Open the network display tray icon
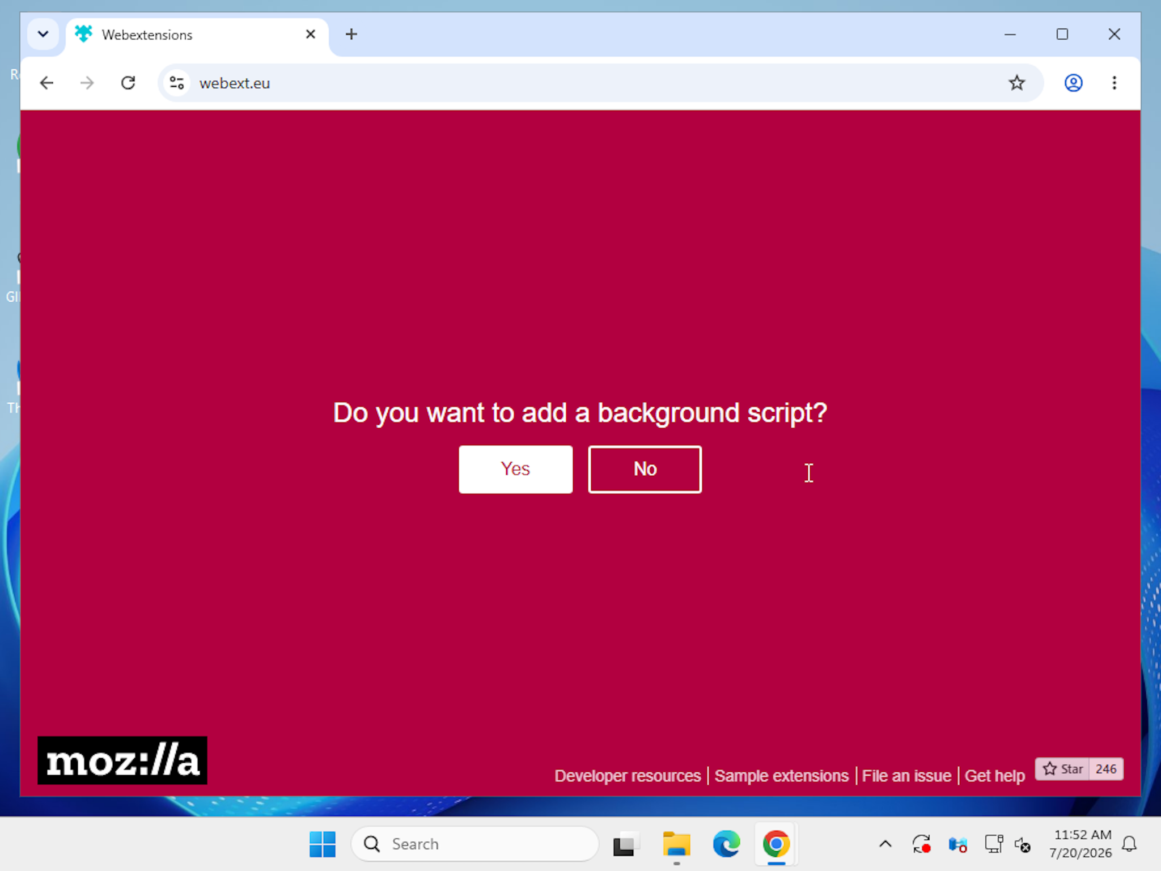Screen dimensions: 1161x871 click(993, 844)
